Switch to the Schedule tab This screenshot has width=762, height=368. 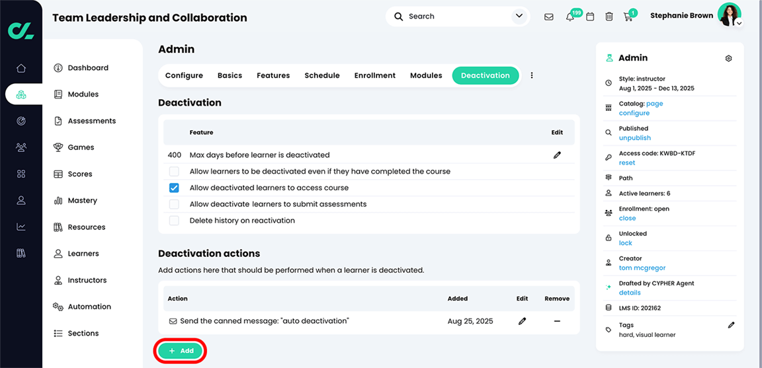click(322, 75)
